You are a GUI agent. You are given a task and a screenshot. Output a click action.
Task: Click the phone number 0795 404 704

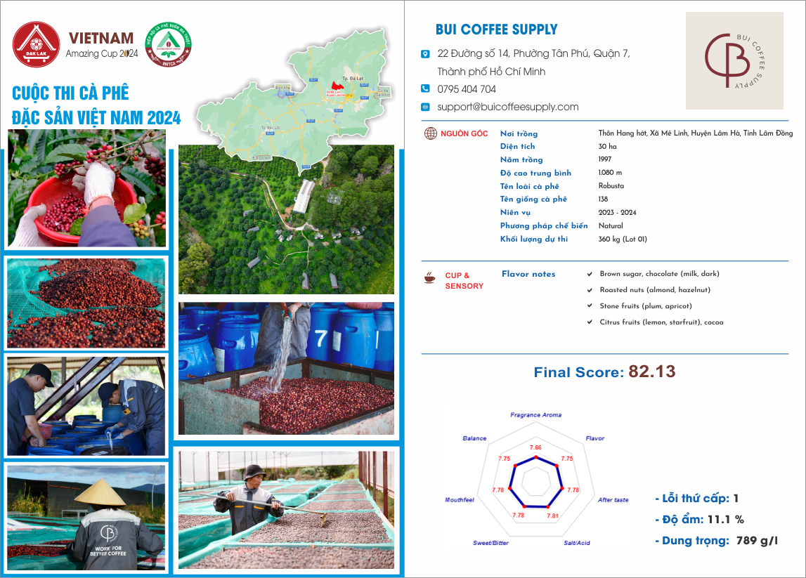(467, 89)
